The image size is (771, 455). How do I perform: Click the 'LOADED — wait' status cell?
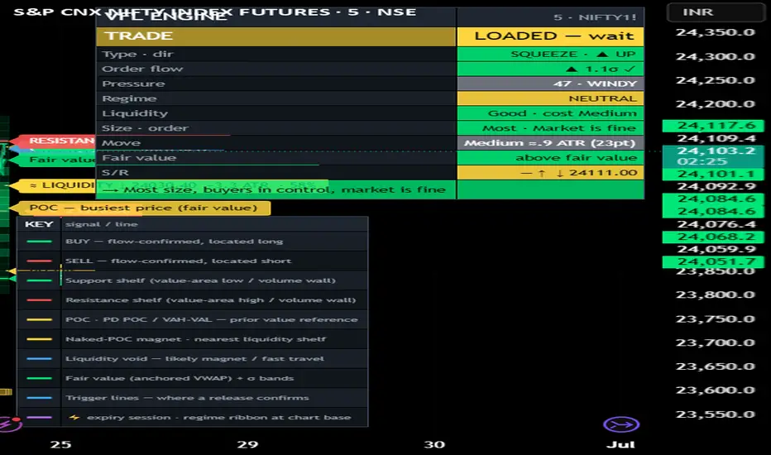[x=551, y=36]
